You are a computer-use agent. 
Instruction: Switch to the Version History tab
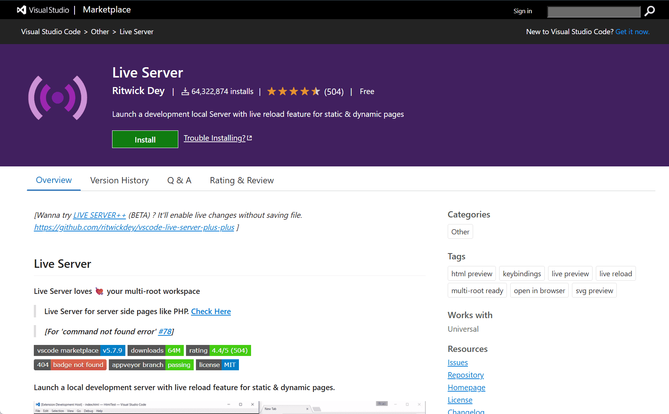[x=119, y=180]
